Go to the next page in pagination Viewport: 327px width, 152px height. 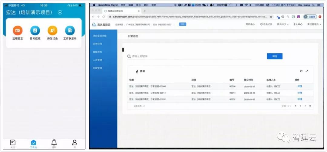(x=305, y=106)
